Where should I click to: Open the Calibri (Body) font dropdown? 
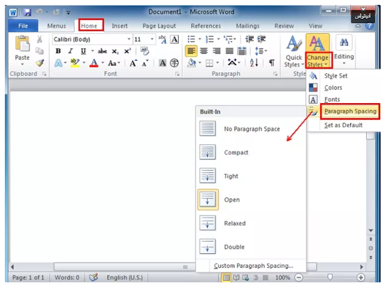(x=129, y=39)
